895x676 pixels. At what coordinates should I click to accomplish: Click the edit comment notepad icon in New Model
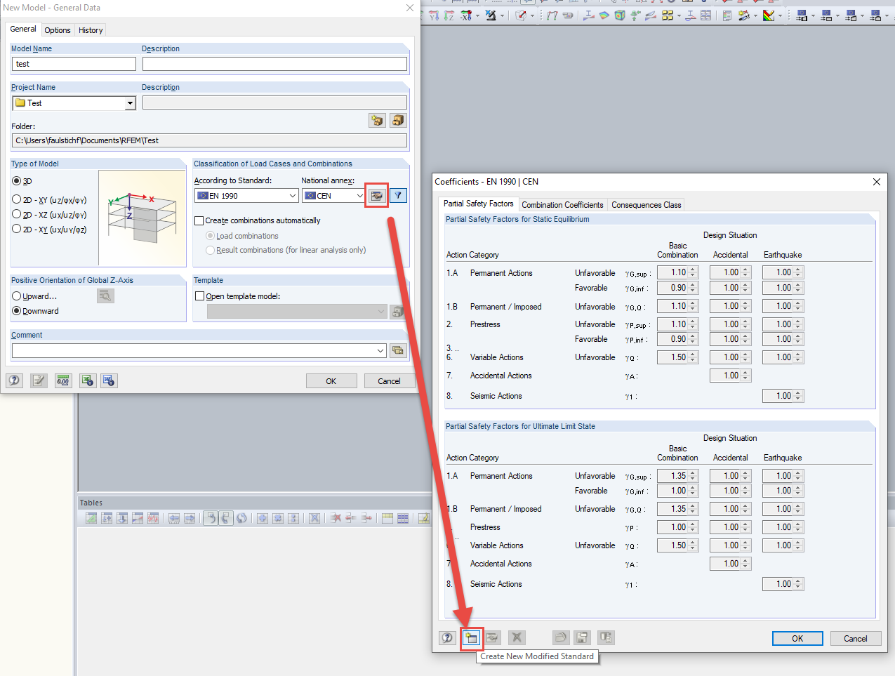click(39, 380)
